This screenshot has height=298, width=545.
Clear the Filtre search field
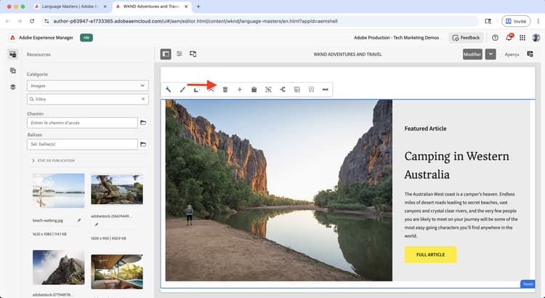[143, 99]
